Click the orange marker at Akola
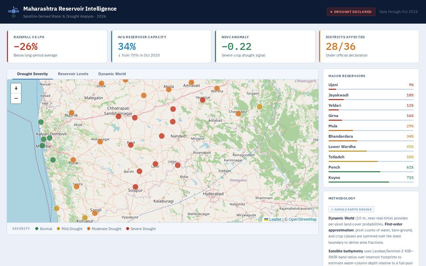 click(x=169, y=89)
